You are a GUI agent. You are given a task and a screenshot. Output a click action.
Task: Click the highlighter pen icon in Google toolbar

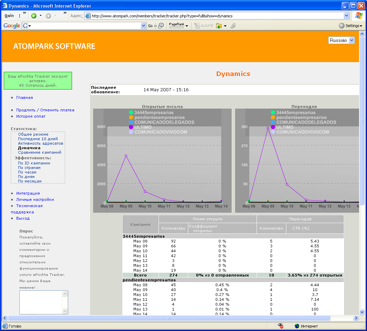click(x=233, y=26)
